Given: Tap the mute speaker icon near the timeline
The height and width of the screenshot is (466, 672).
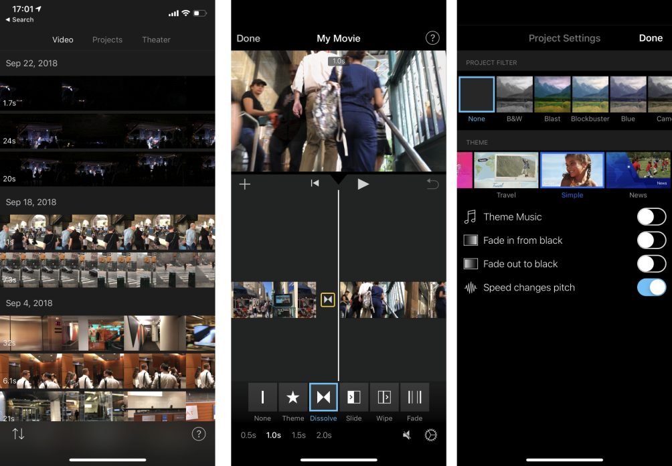Looking at the screenshot, I should [406, 435].
